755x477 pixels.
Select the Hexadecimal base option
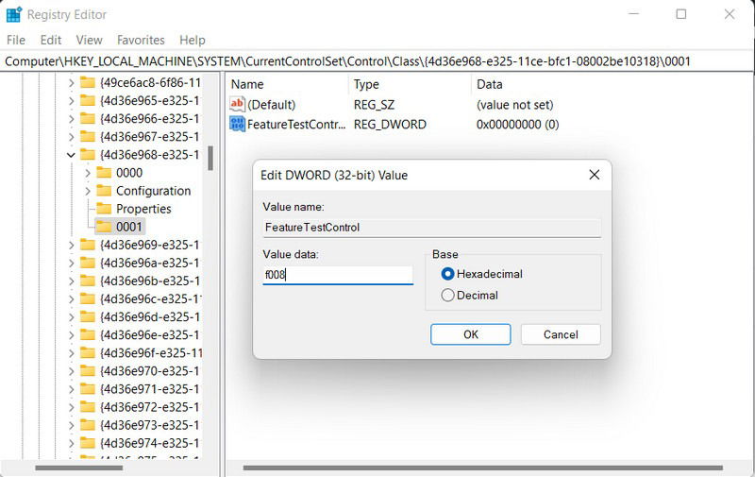[447, 274]
